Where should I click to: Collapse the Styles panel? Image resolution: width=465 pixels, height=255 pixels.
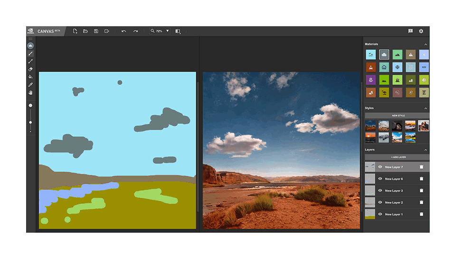tap(426, 108)
